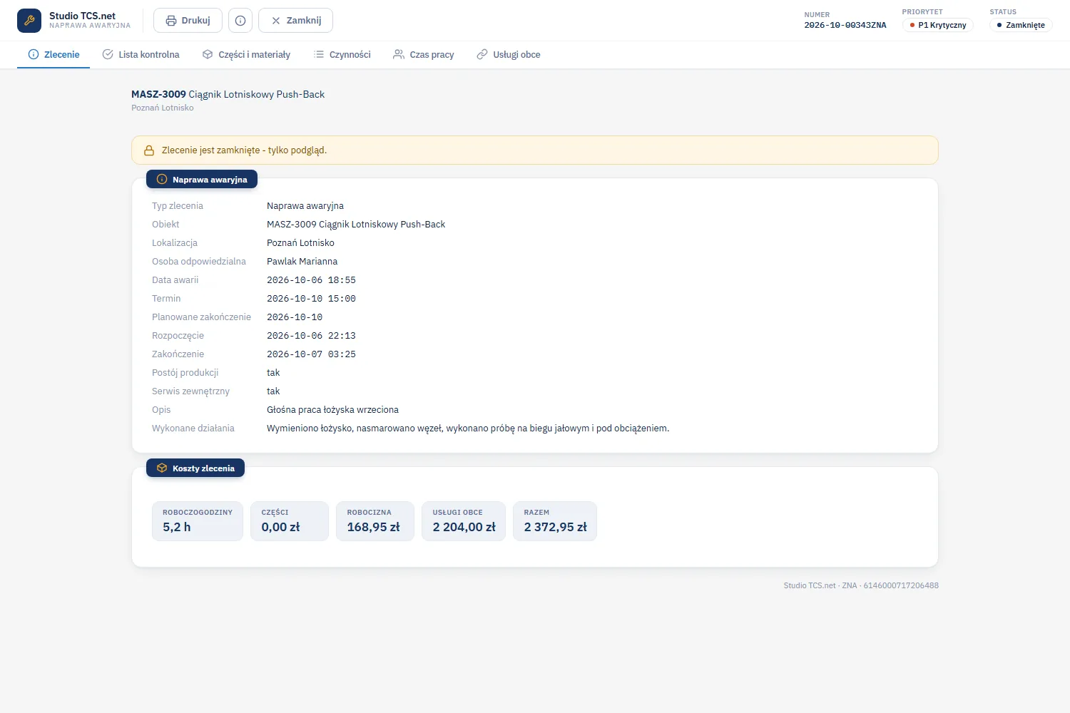Click the MASZ-3009 heading at page top
Screen dimensions: 1070x713
click(x=228, y=94)
